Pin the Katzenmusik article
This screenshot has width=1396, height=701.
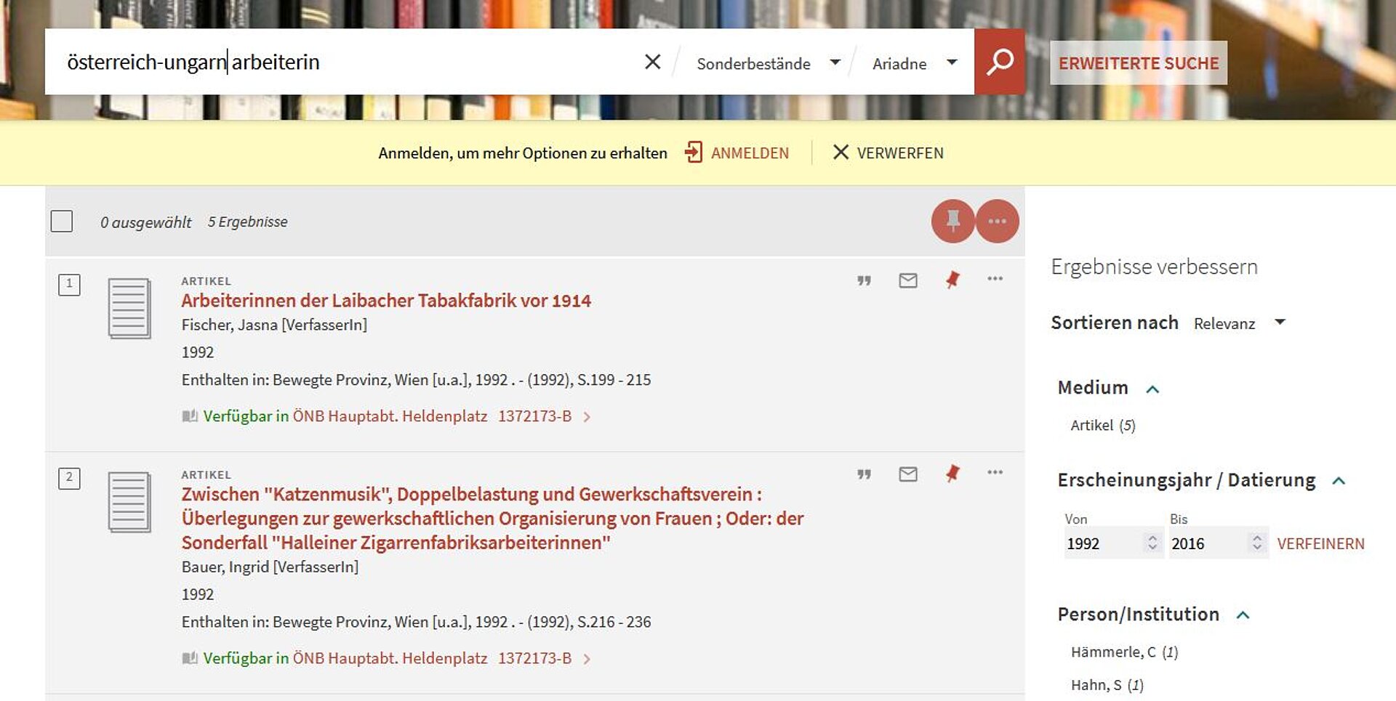tap(952, 474)
